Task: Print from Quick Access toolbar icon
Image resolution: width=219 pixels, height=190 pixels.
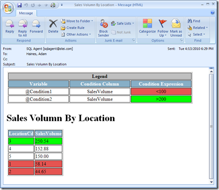Action: (x=53, y=5)
